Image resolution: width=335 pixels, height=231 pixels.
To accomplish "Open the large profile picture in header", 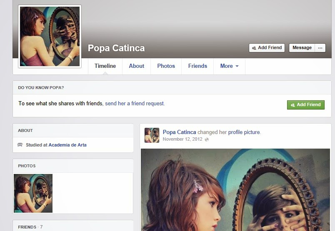I will point(50,37).
